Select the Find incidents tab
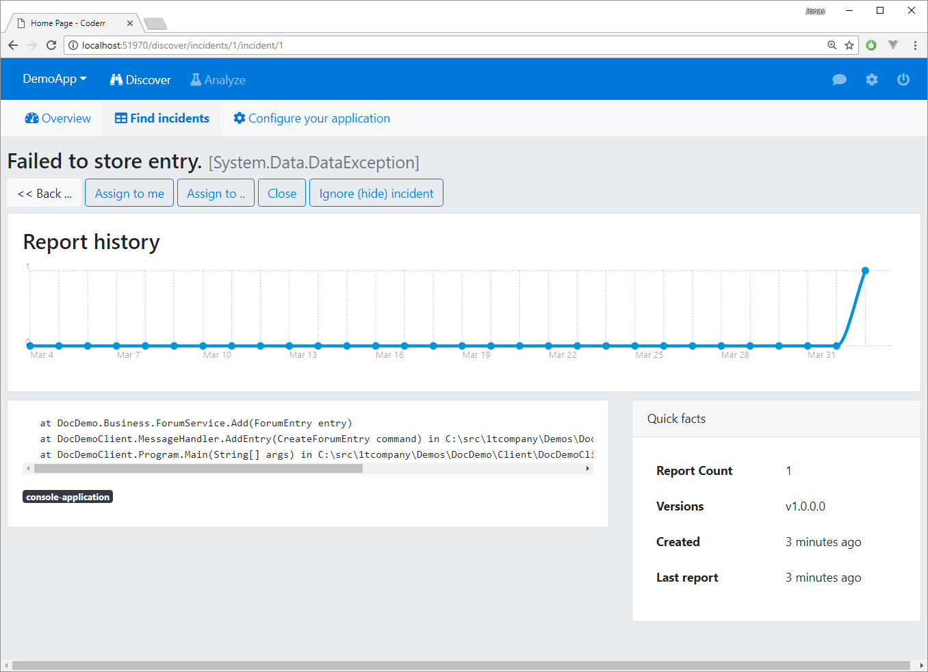This screenshot has width=928, height=672. pos(162,118)
